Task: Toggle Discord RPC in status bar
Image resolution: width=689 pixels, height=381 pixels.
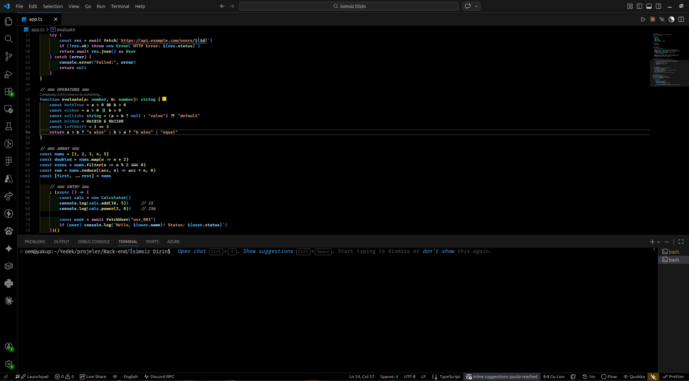Action: point(159,377)
